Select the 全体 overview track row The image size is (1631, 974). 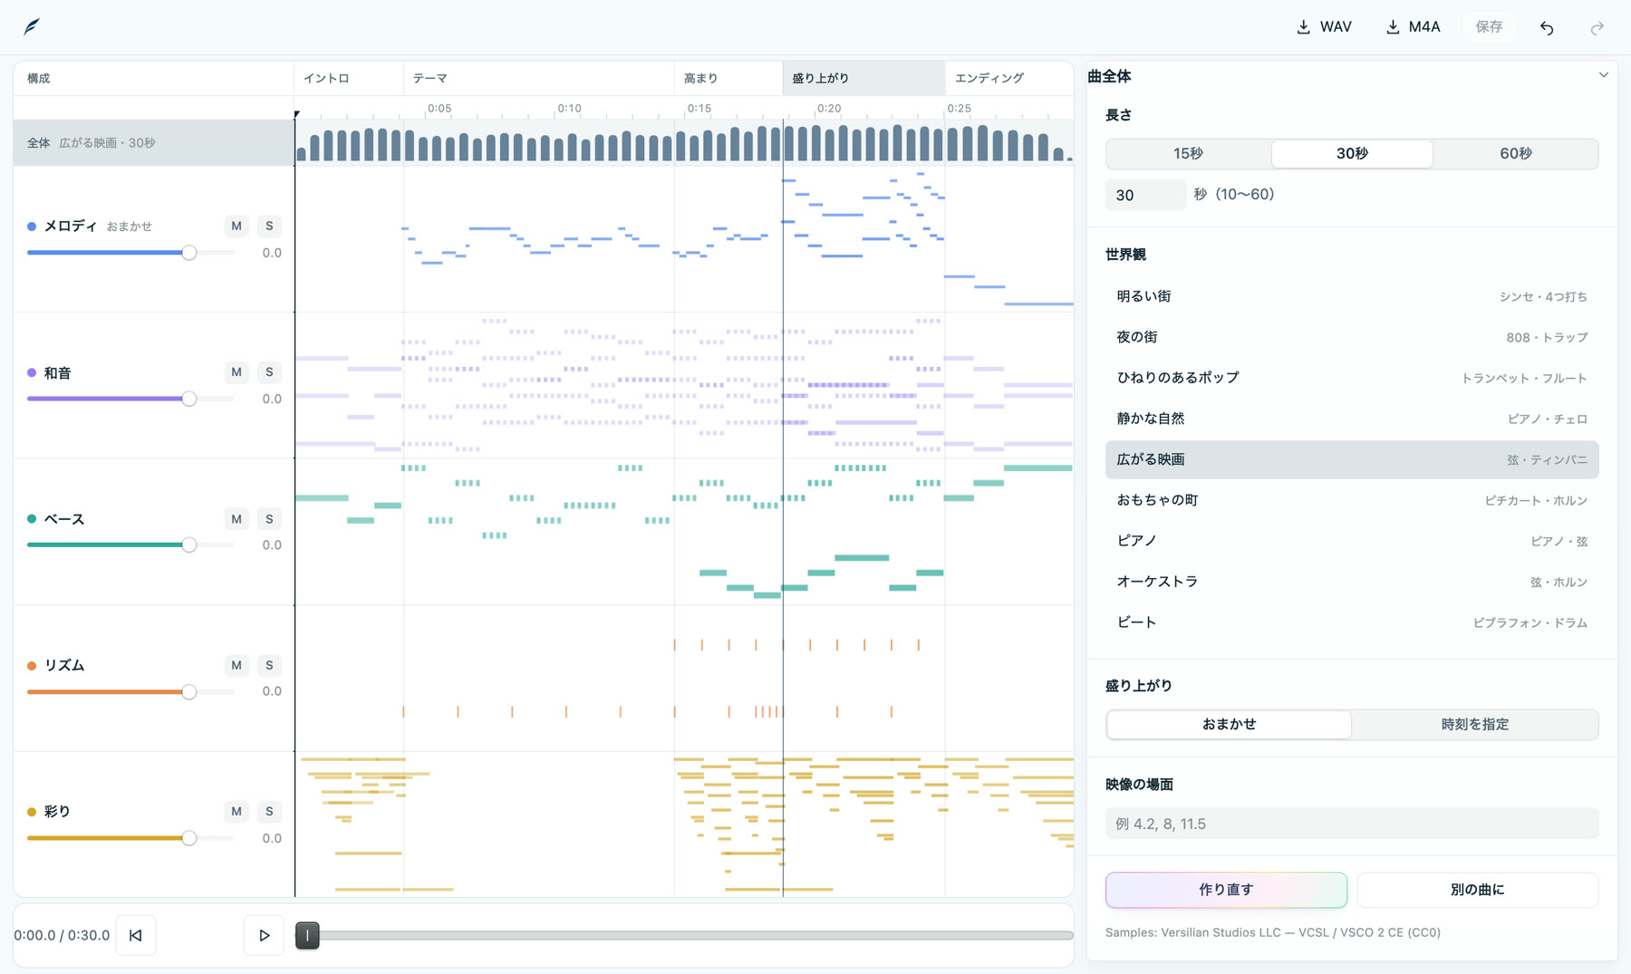pyautogui.click(x=154, y=142)
